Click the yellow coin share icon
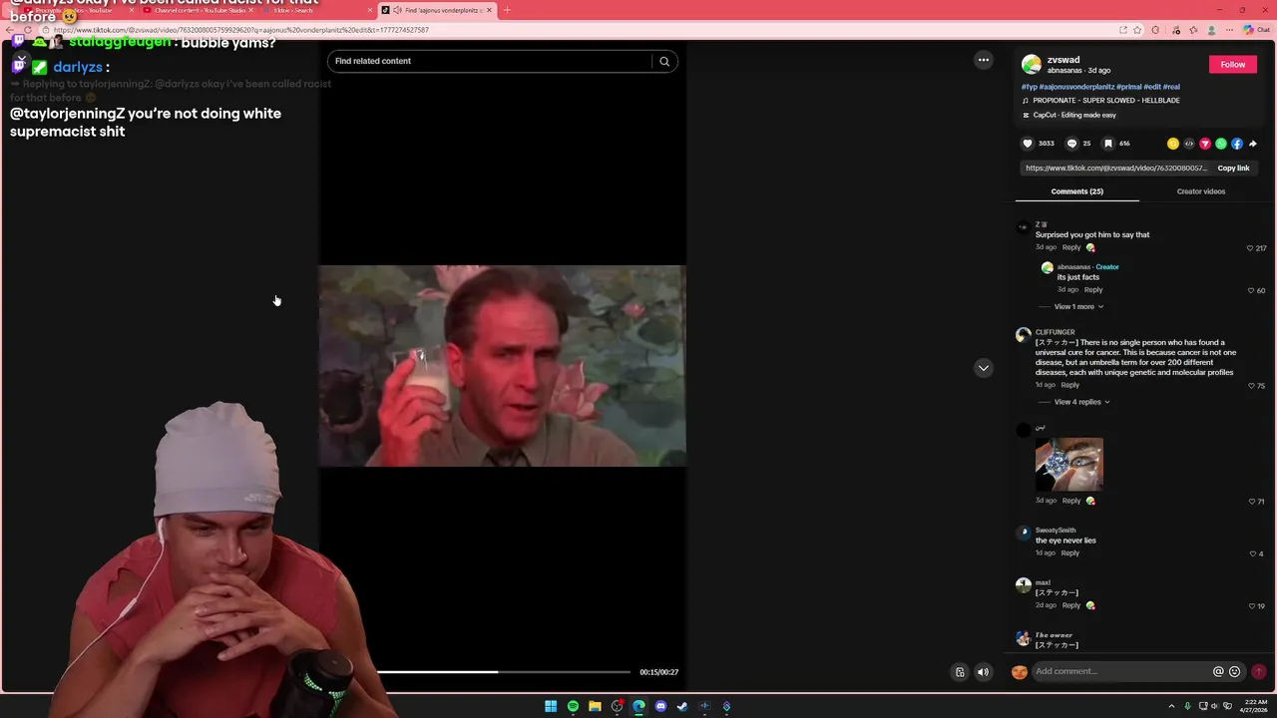The height and width of the screenshot is (718, 1277). click(x=1173, y=144)
